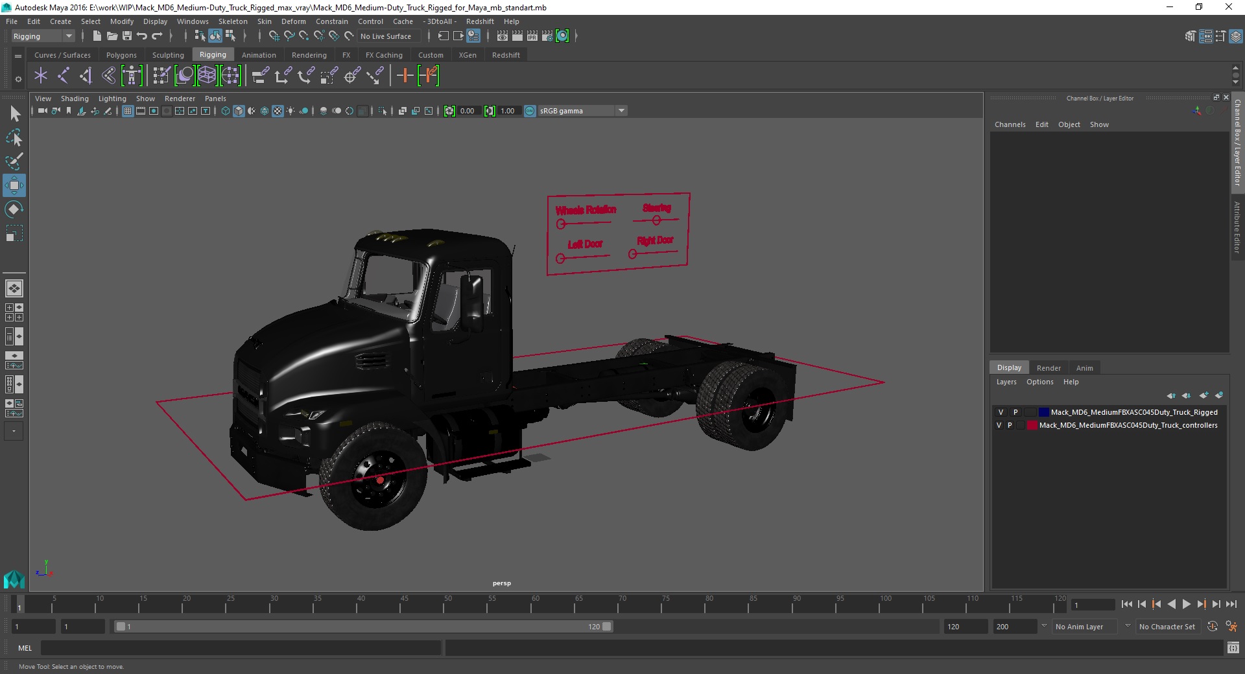Image resolution: width=1245 pixels, height=674 pixels.
Task: Go to the start of playback range
Action: tap(1126, 604)
